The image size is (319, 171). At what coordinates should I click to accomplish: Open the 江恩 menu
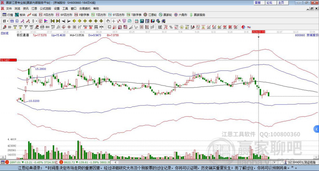click(x=34, y=8)
